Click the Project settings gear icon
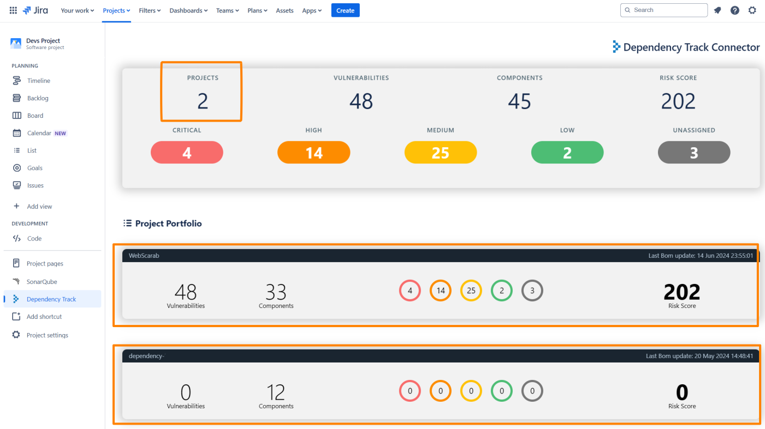Screen dimensions: 765x429 coord(16,335)
